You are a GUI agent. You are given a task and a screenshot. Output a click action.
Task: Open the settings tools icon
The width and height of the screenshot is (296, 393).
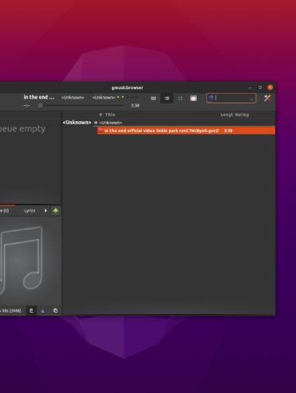[x=267, y=98]
